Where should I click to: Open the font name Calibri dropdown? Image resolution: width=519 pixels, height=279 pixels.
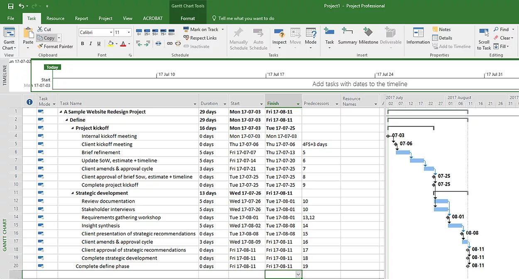click(x=111, y=32)
